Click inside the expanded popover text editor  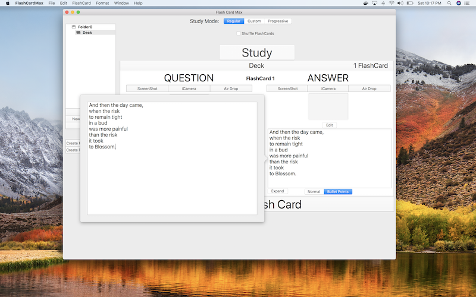point(172,158)
